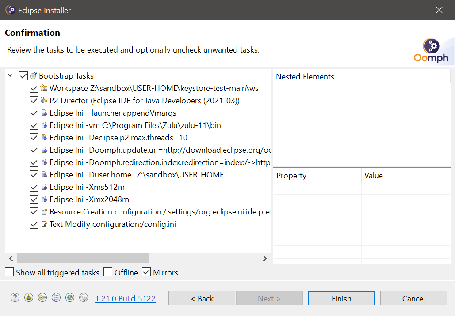The image size is (455, 316).
Task: Click the colored bullet list icon
Action: click(x=56, y=298)
